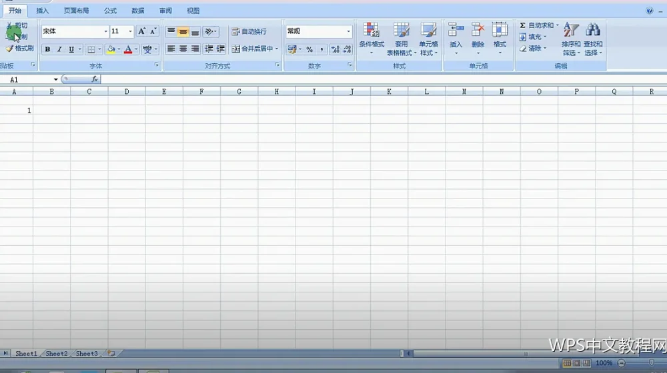Viewport: 667px width, 373px height.
Task: Click 剪切 cut button
Action: click(17, 25)
